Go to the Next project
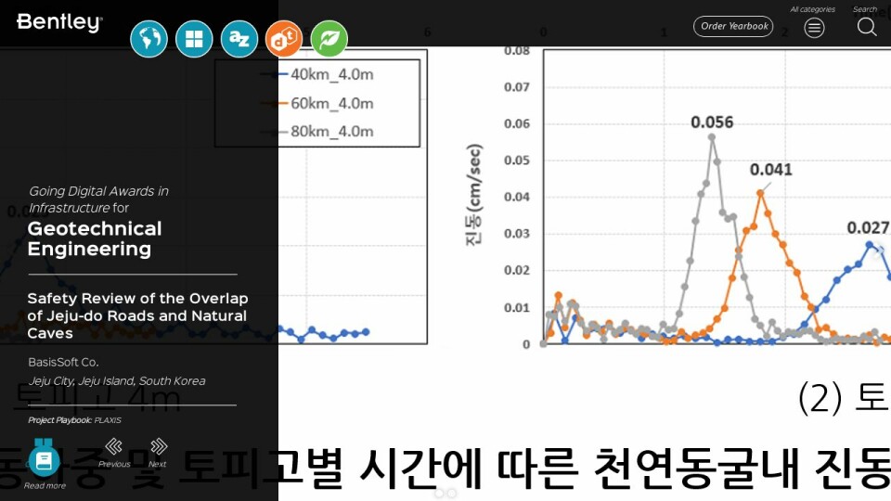Image resolution: width=891 pixels, height=501 pixels. pyautogui.click(x=158, y=453)
